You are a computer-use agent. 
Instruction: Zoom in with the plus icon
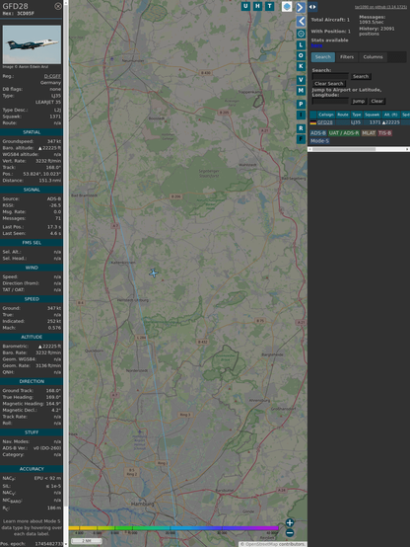tap(290, 522)
